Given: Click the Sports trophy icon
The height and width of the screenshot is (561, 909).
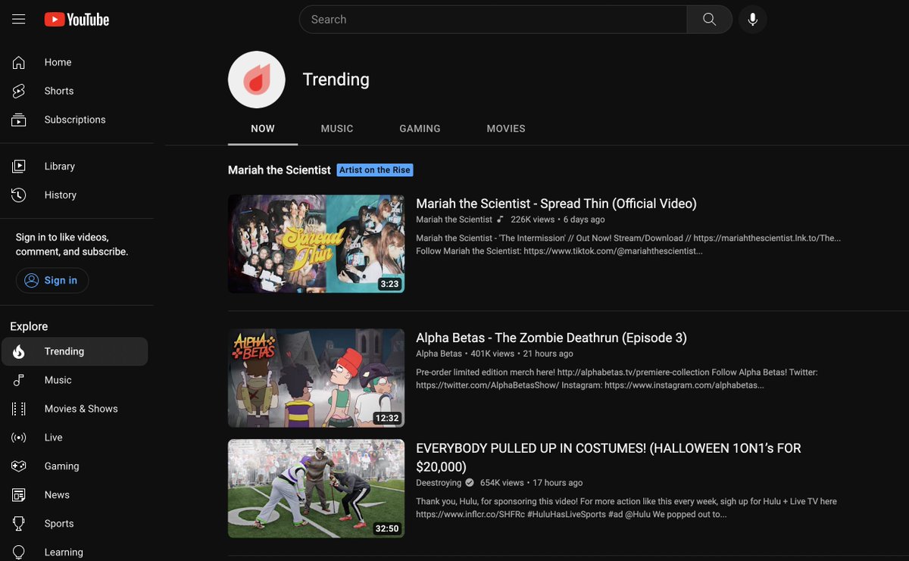Looking at the screenshot, I should pyautogui.click(x=19, y=524).
